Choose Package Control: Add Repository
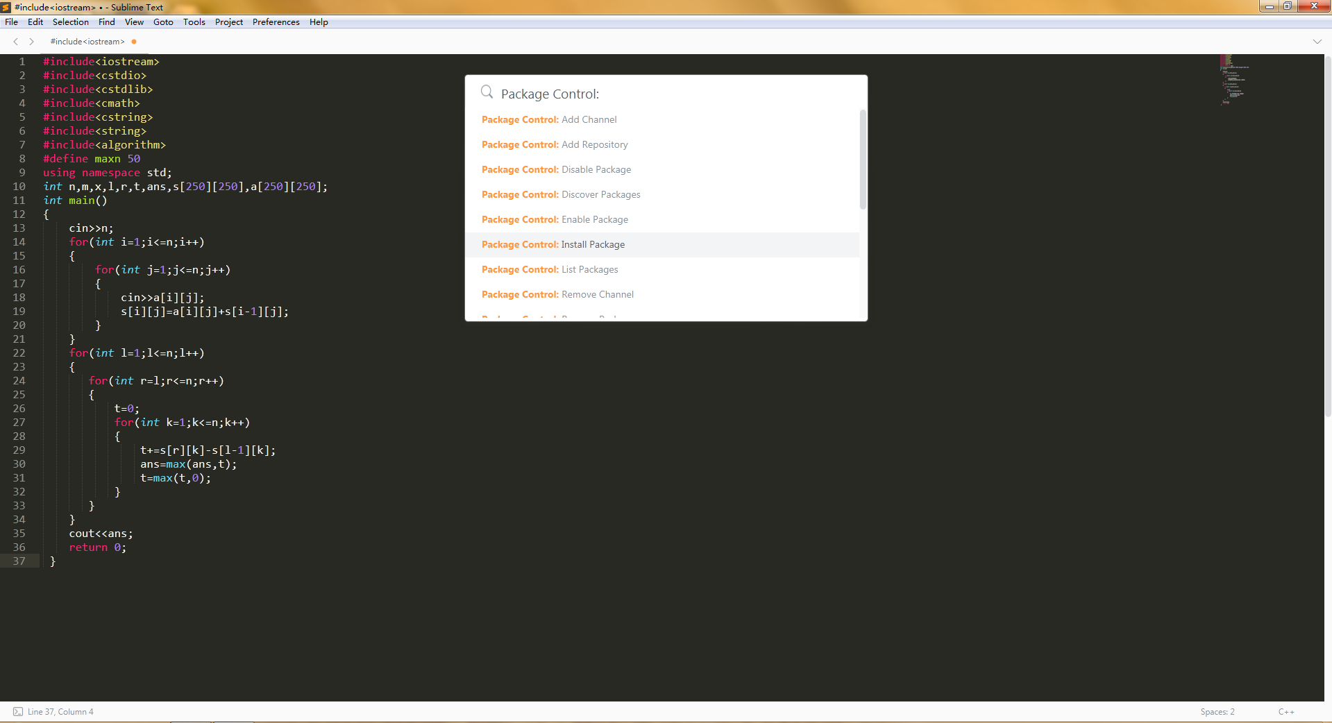 point(662,145)
